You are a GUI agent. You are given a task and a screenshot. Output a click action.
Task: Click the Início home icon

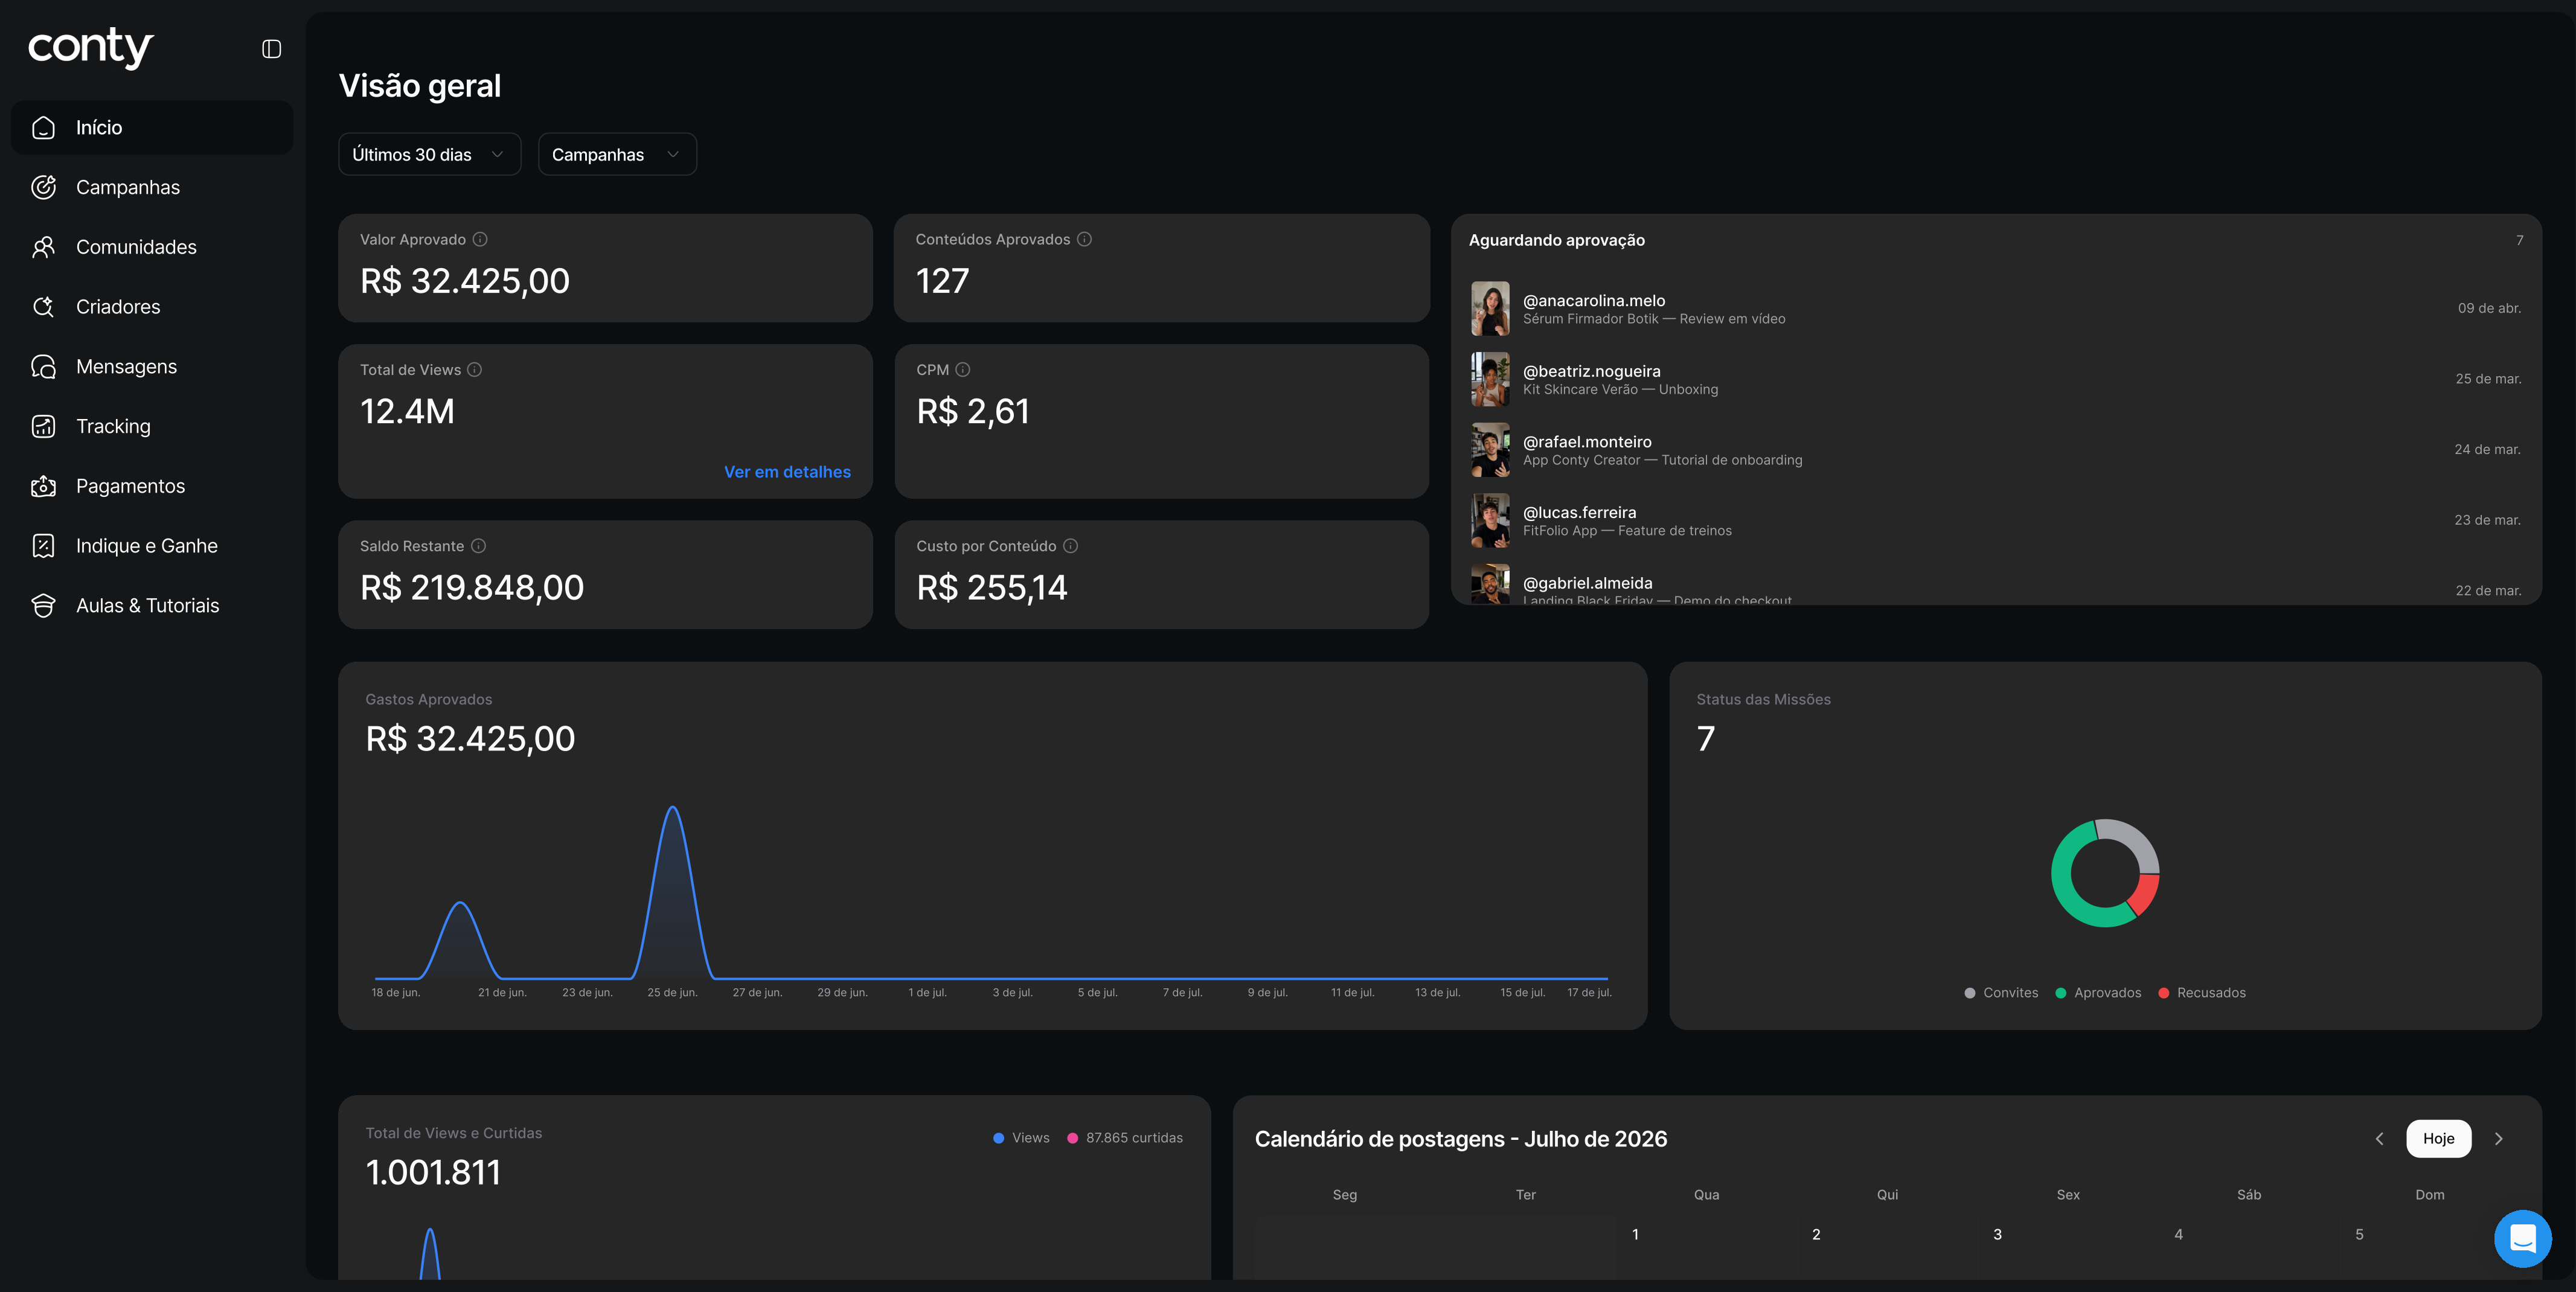pyautogui.click(x=43, y=127)
